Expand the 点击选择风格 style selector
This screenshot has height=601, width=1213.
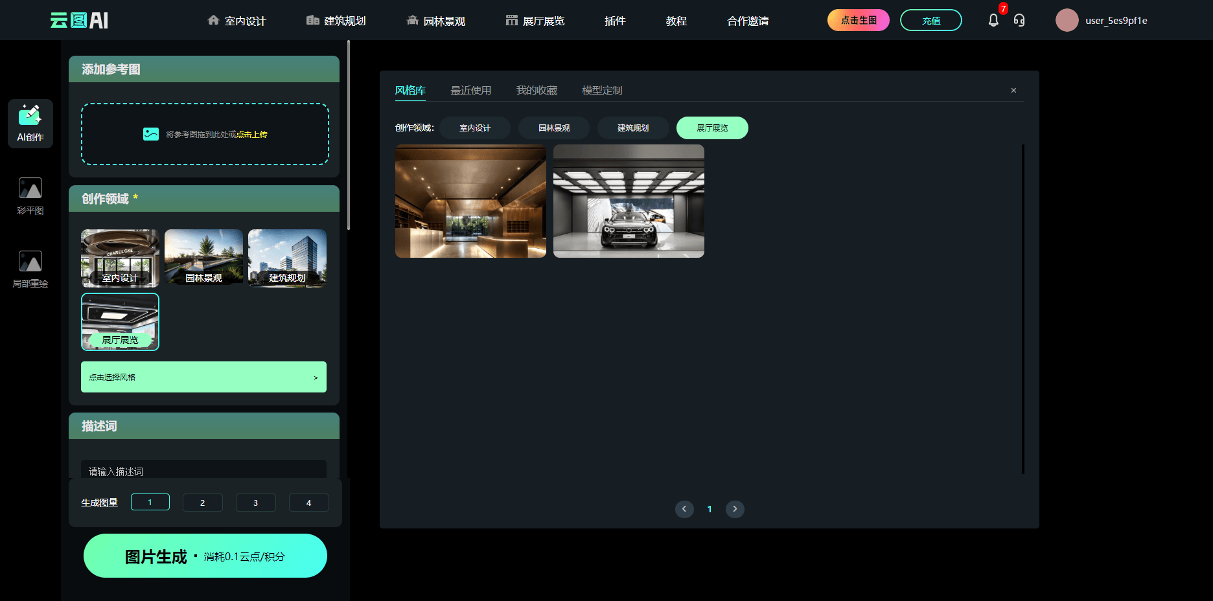click(x=203, y=377)
